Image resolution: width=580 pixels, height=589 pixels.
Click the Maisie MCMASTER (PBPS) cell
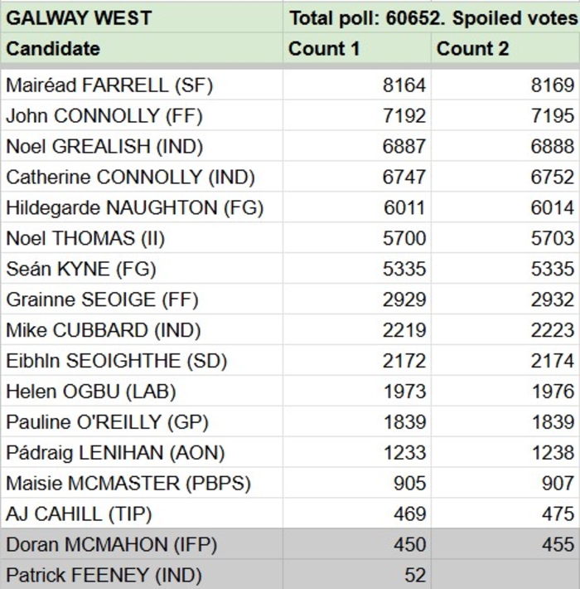[141, 484]
